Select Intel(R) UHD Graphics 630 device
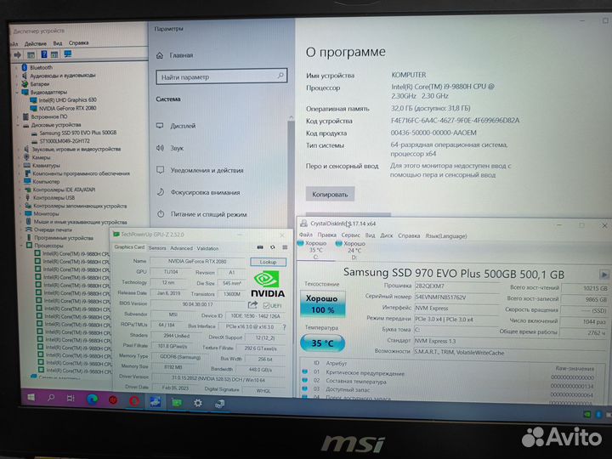The image size is (612, 459). point(67,100)
